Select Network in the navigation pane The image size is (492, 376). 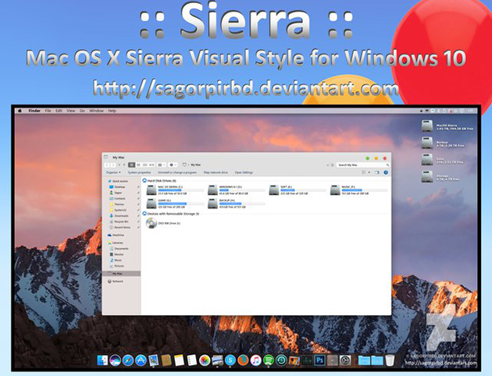[x=118, y=281]
